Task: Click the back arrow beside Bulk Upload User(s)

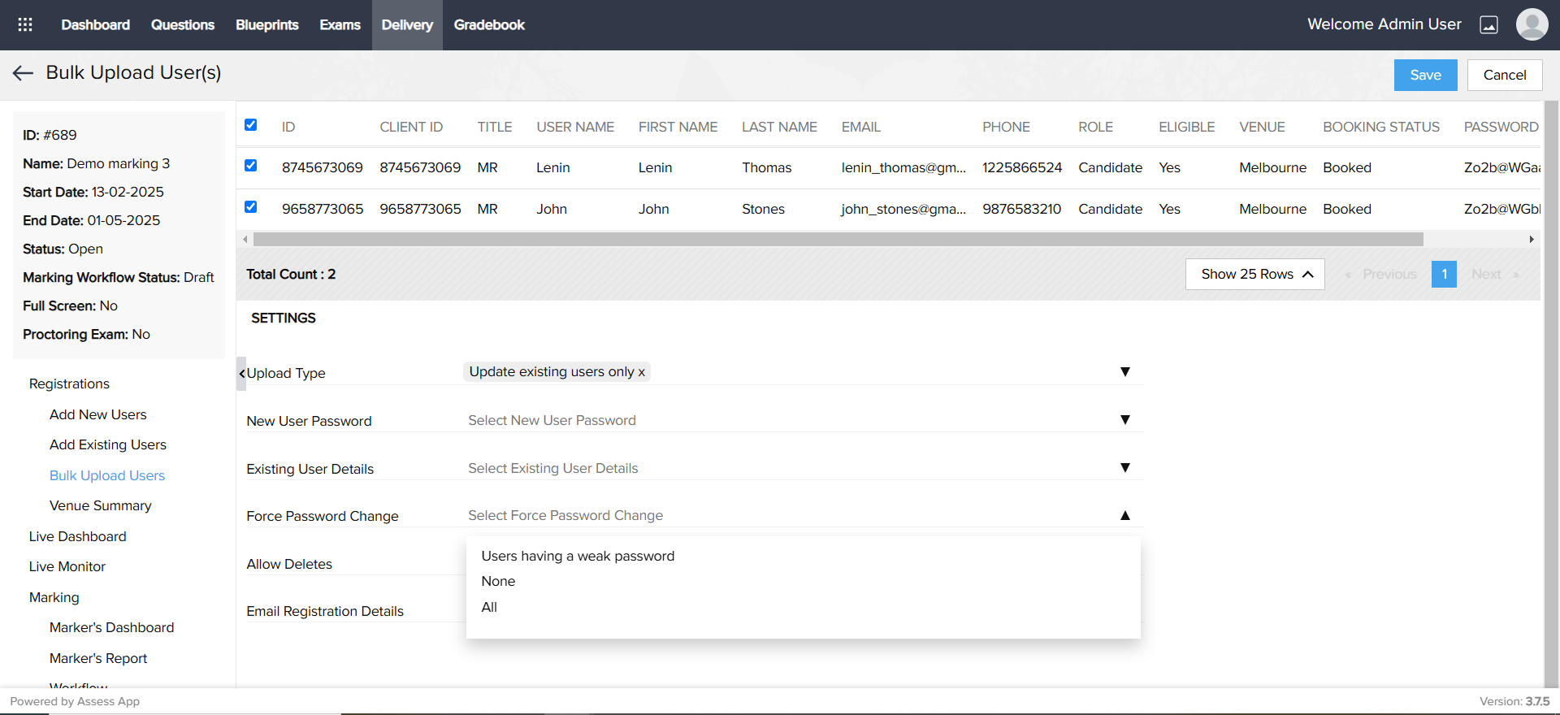Action: (x=23, y=73)
